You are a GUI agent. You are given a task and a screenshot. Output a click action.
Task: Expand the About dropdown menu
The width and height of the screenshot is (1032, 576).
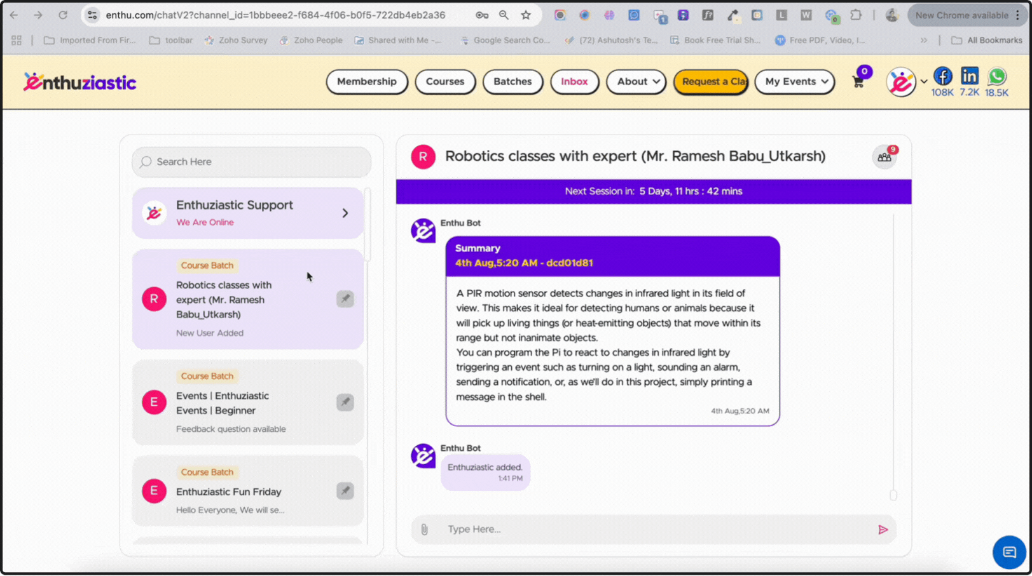coord(636,82)
